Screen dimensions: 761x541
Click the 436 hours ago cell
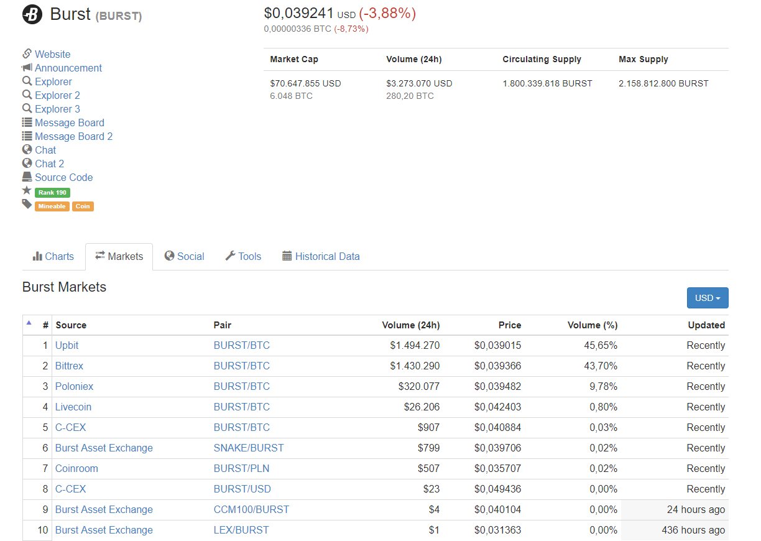click(693, 530)
